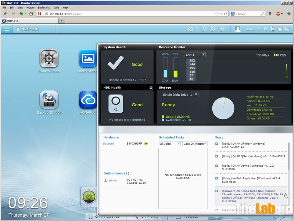Open HDD Health details list icon
Image resolution: width=294 pixels, height=221 pixels.
pyautogui.click(x=151, y=88)
